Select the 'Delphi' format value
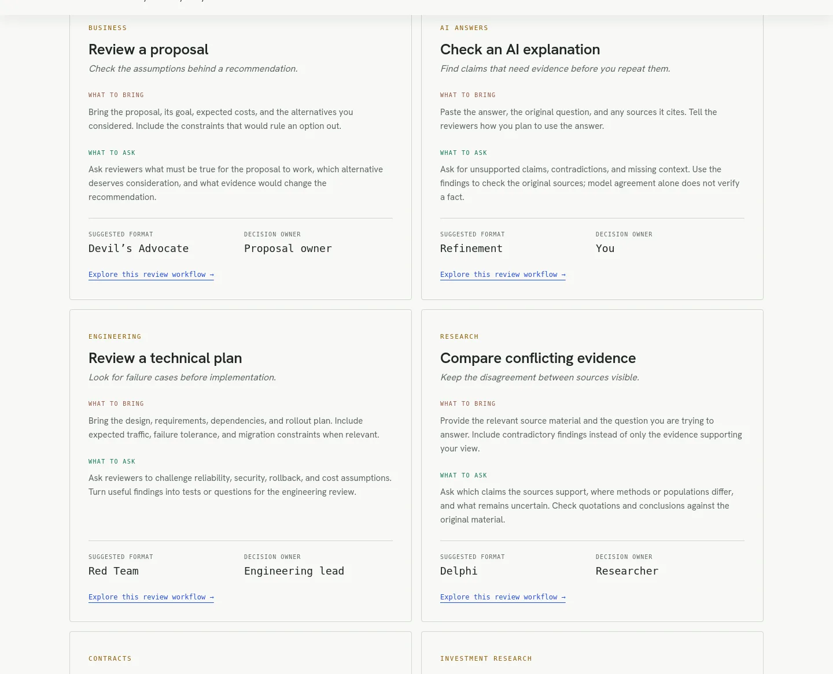 [x=459, y=571]
